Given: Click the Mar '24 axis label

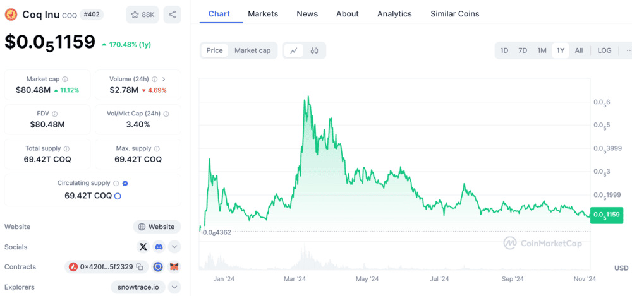Looking at the screenshot, I should click(295, 279).
